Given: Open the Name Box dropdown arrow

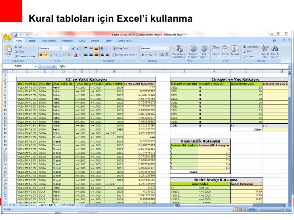Looking at the screenshot, I should [x=36, y=66].
